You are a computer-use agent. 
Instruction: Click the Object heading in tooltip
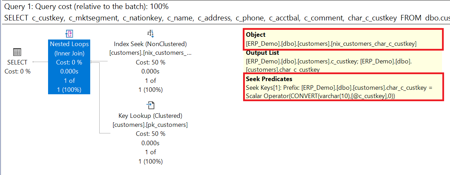256,35
